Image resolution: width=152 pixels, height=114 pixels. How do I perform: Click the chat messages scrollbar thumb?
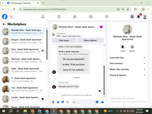(x=104, y=80)
